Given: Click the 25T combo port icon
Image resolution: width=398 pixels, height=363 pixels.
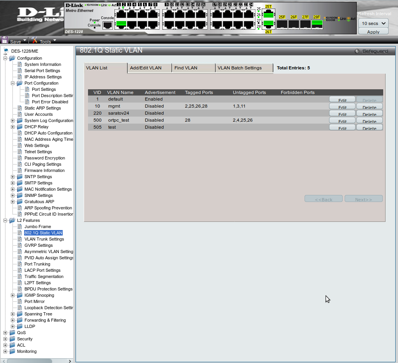Looking at the screenshot, I should click(268, 15).
